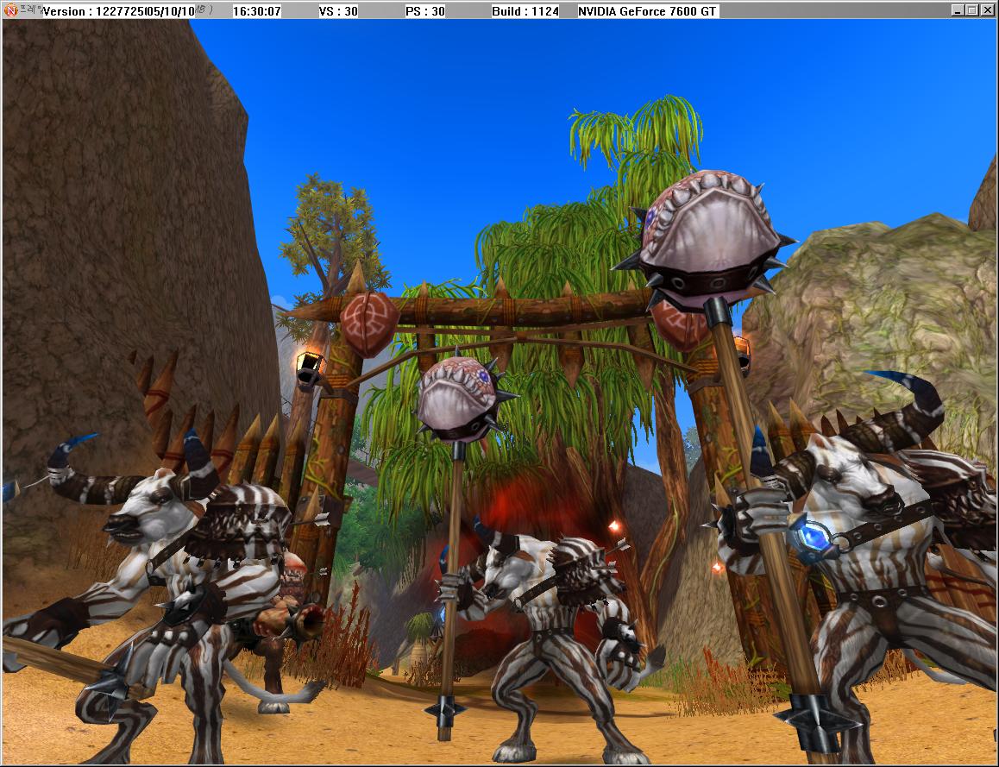Close the game window
This screenshot has width=999, height=767.
[986, 10]
